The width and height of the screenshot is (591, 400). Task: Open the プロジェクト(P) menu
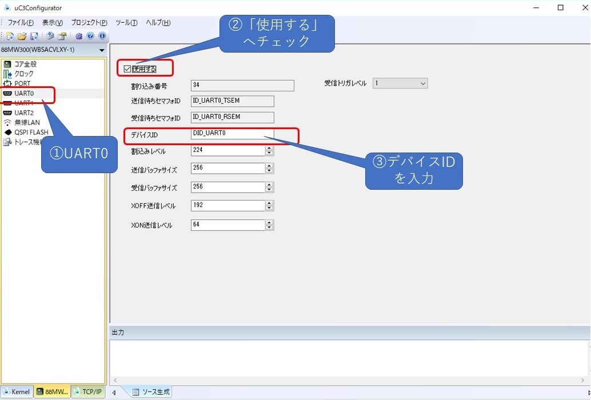click(89, 23)
